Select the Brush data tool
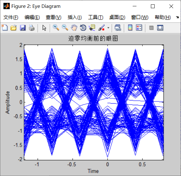This screenshot has height=176, width=181. [101, 28]
